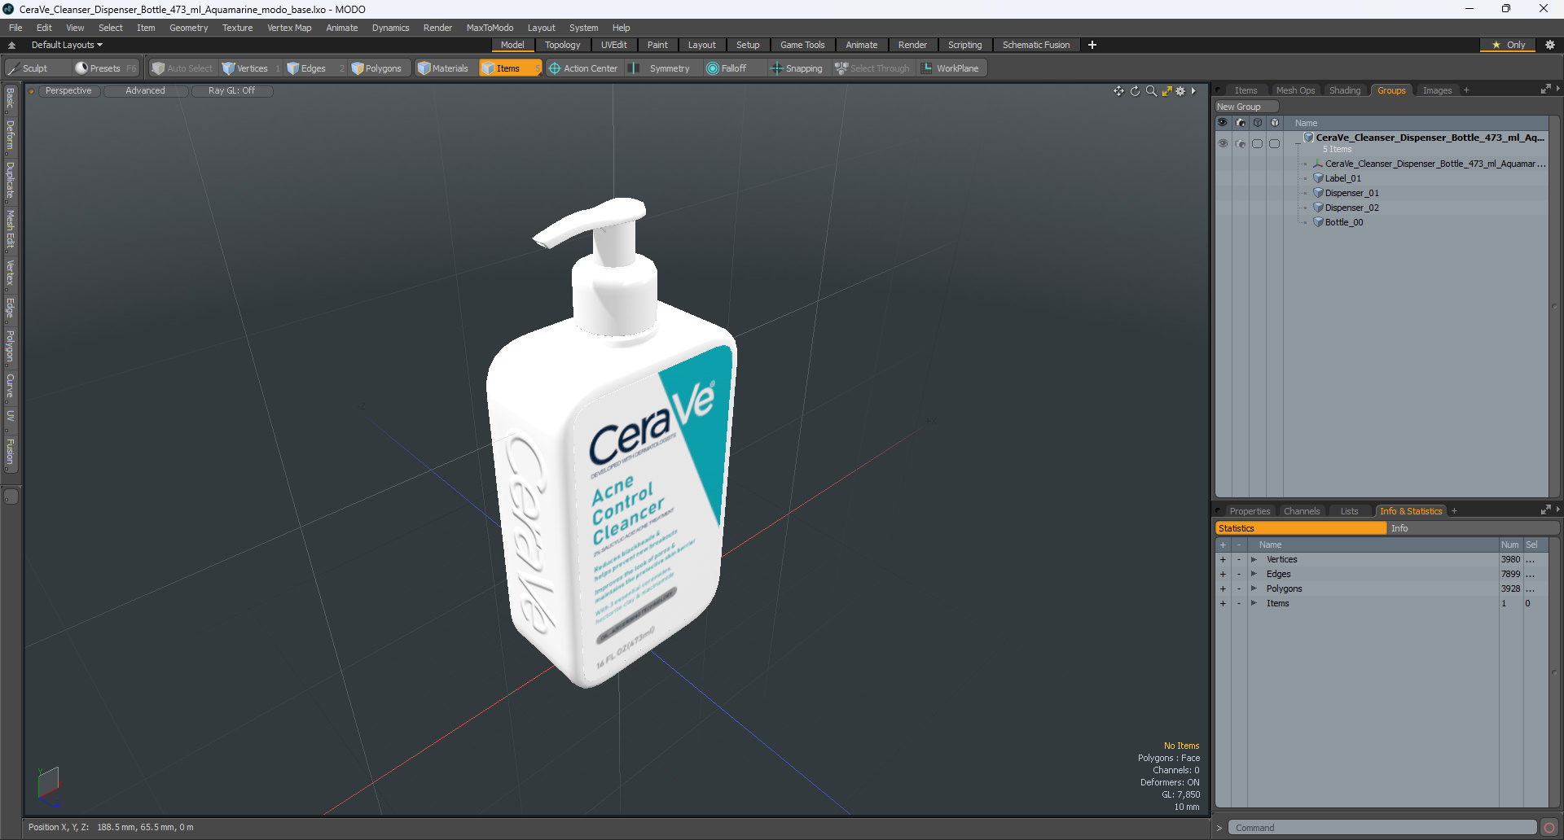Image resolution: width=1564 pixels, height=840 pixels.
Task: Click the locator axis icon in Groups list
Action: tap(1318, 164)
